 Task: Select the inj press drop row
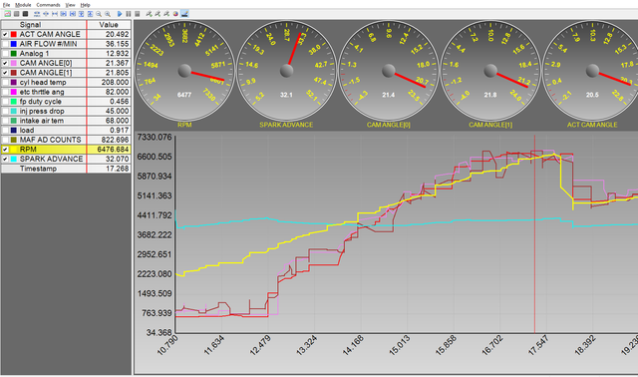click(x=66, y=111)
